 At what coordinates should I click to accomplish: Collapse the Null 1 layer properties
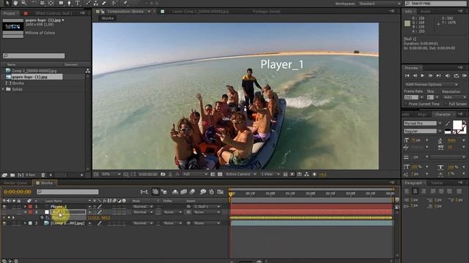click(25, 212)
